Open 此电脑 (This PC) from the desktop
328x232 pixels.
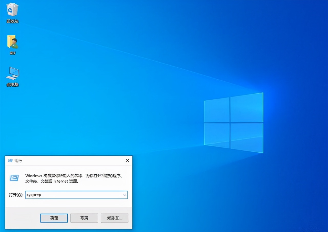pyautogui.click(x=12, y=74)
